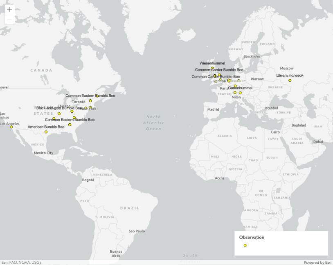Click the Wiesenhummel label text

(x=212, y=63)
